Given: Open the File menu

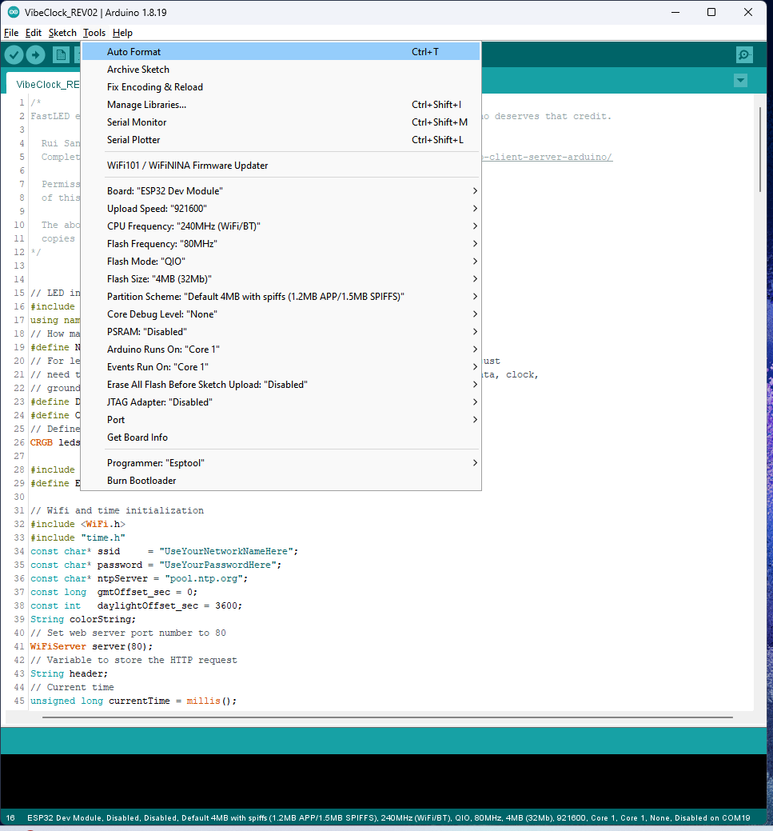Looking at the screenshot, I should pyautogui.click(x=11, y=33).
